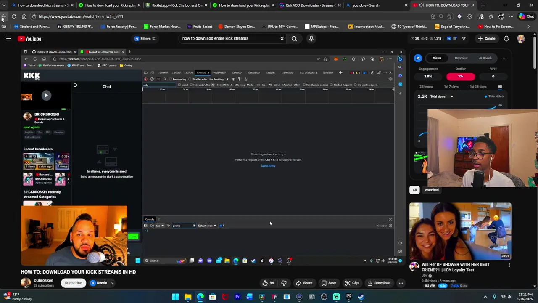Show hidden system tray icons
This screenshot has height=303, width=538.
(x=485, y=297)
